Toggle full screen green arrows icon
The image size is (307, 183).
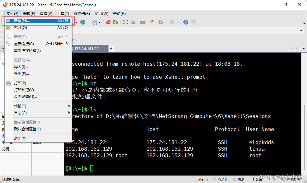125,22
